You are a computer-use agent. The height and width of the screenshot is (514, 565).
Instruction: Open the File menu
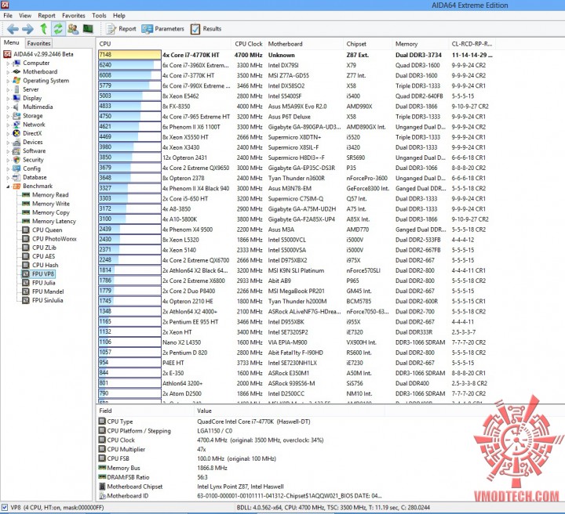[8, 16]
